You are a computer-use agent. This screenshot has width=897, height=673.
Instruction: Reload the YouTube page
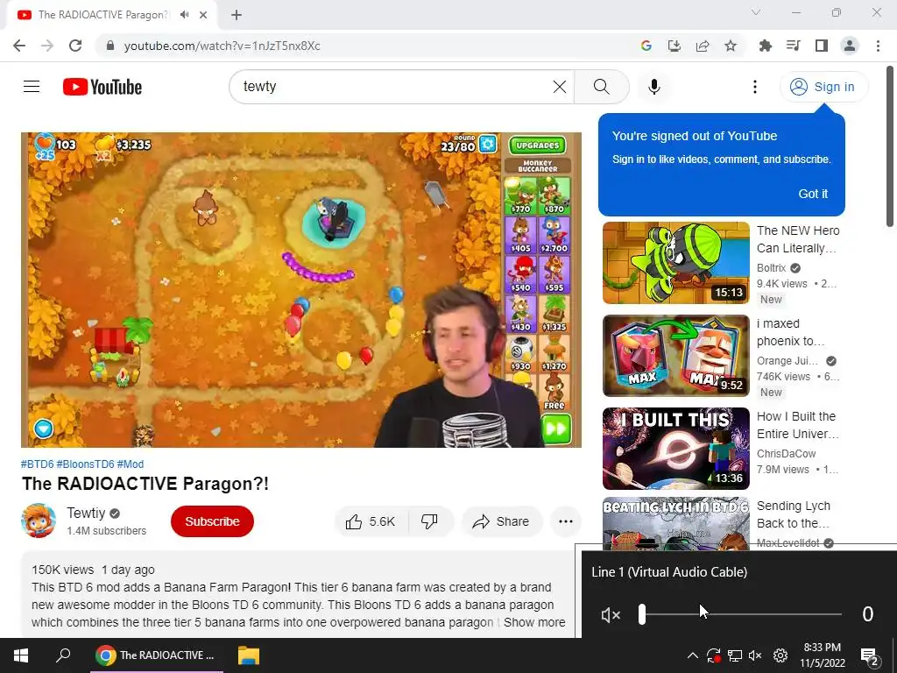click(75, 46)
